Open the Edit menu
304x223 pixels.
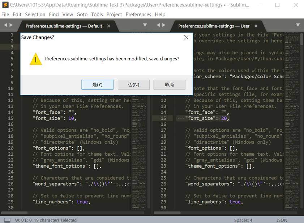[17, 14]
